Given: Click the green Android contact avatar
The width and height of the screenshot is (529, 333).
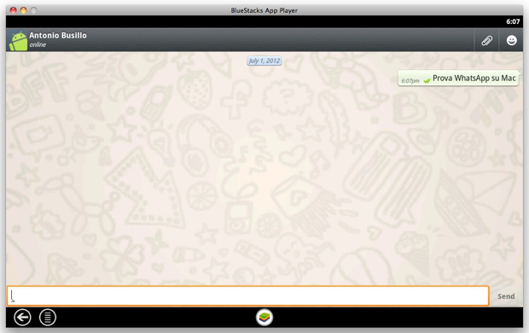Looking at the screenshot, I should pyautogui.click(x=18, y=40).
